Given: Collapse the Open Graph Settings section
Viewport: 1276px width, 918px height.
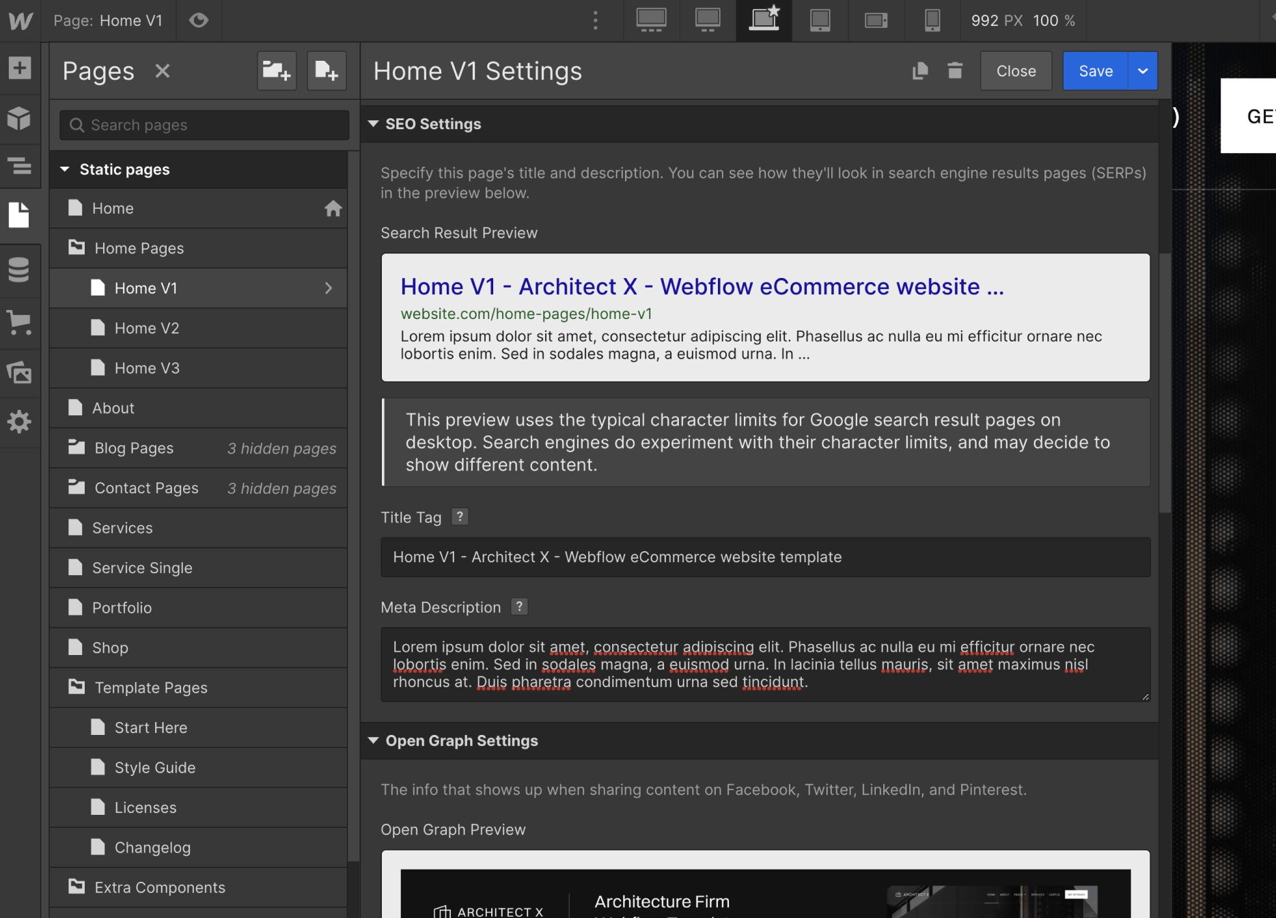Looking at the screenshot, I should pyautogui.click(x=373, y=740).
